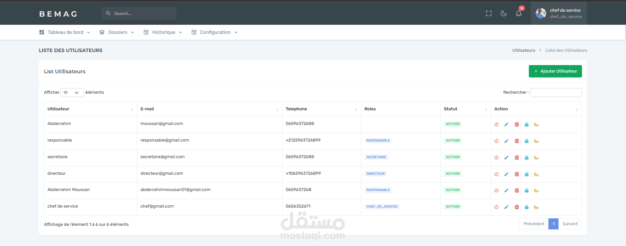Open person-role icon in secretaire row
Screen dimensions: 626x246
point(536,157)
